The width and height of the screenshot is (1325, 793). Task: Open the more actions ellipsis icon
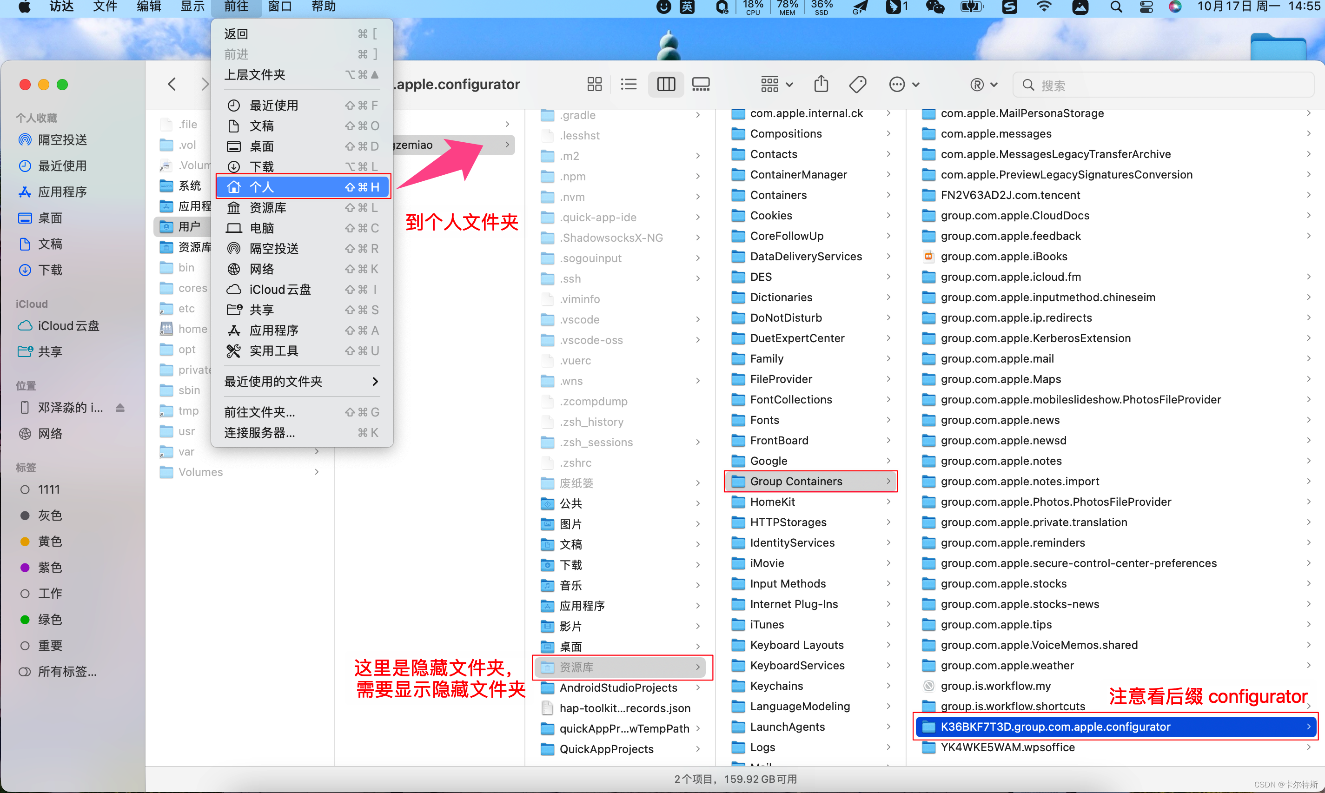coord(897,84)
